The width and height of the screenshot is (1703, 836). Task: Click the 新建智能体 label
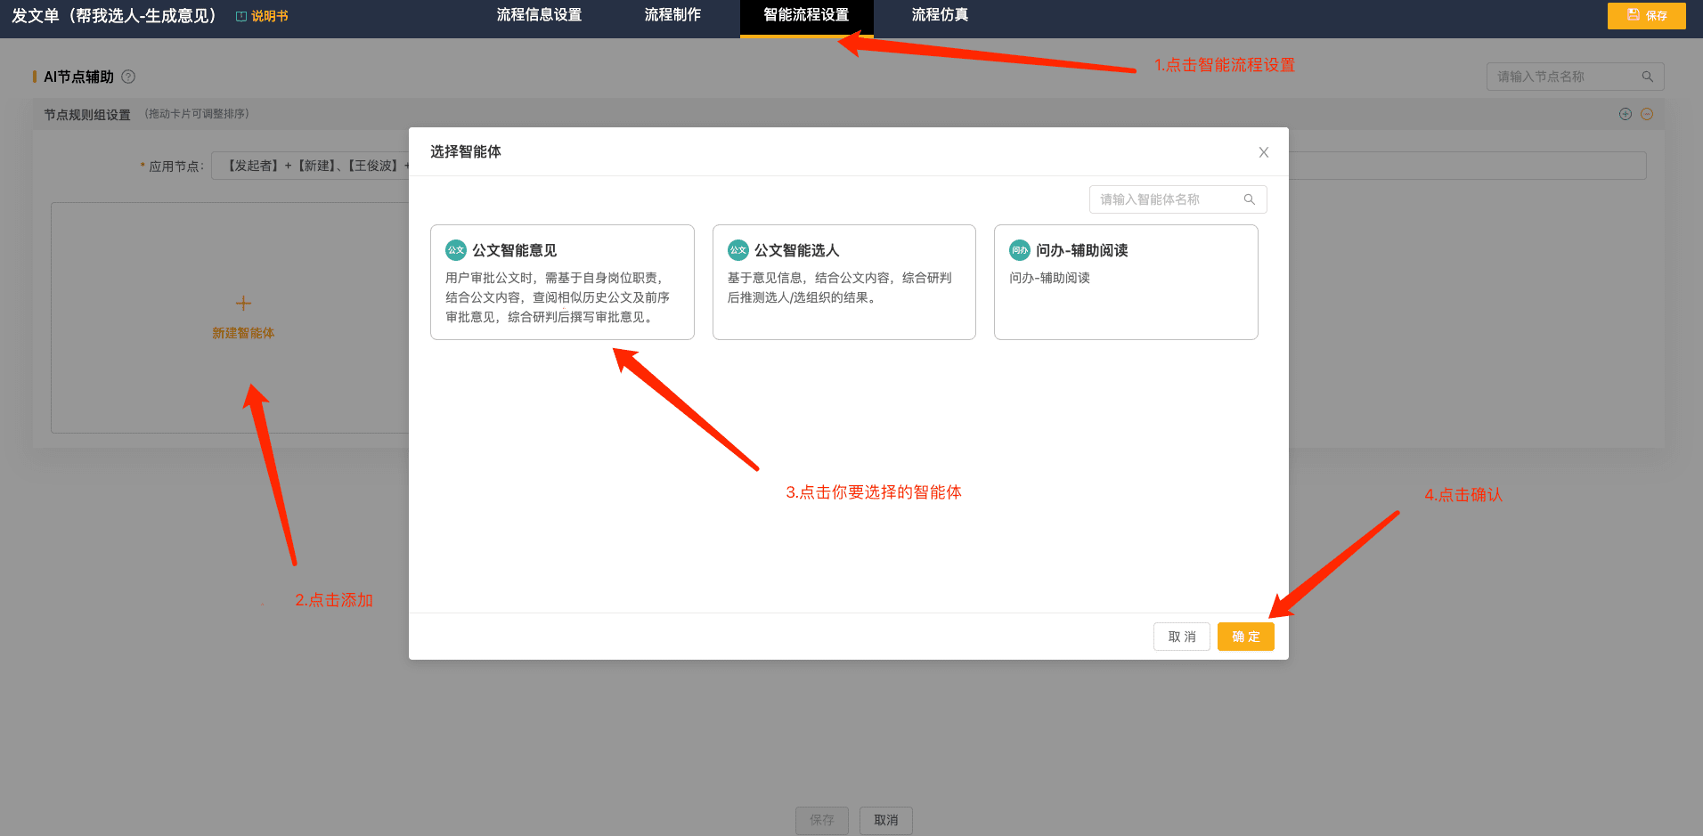pyautogui.click(x=243, y=333)
